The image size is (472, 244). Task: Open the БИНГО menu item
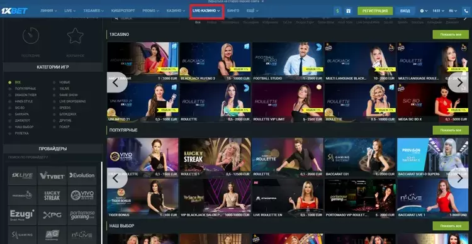point(233,11)
